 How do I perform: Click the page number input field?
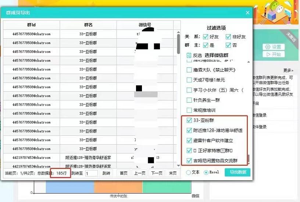click(92, 173)
